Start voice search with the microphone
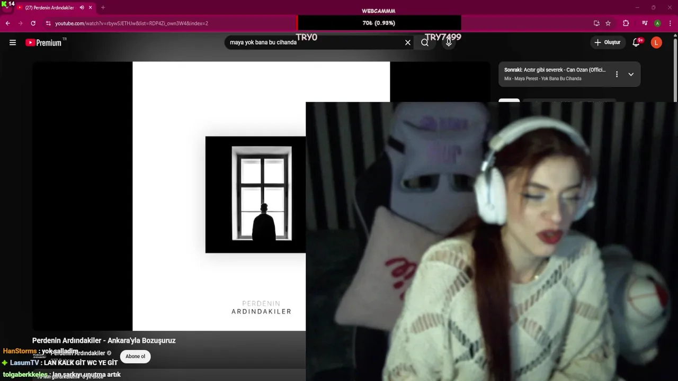The height and width of the screenshot is (381, 678). click(x=449, y=42)
